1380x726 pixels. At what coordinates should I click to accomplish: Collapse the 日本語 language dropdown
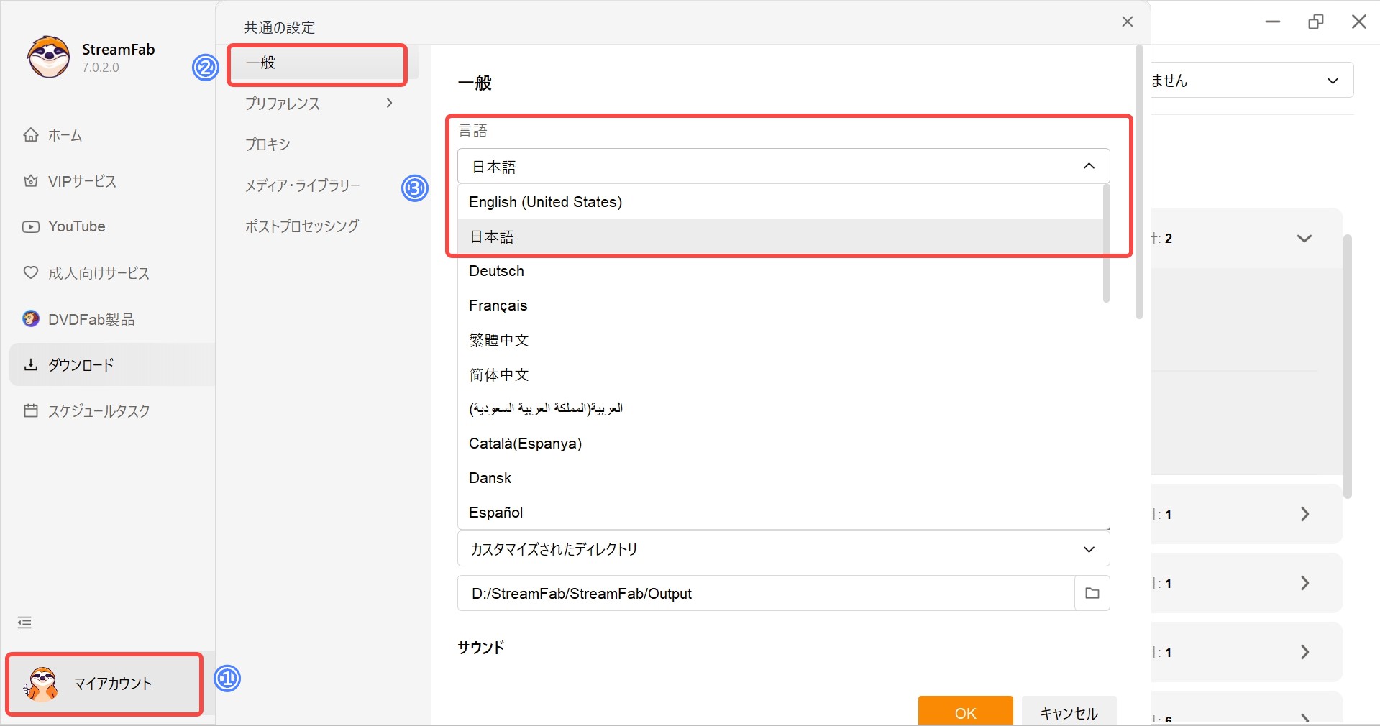(x=783, y=166)
